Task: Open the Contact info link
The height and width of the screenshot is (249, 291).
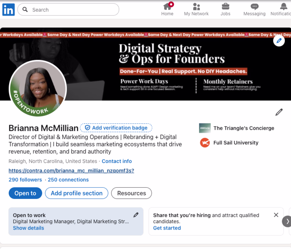Action: (x=117, y=161)
